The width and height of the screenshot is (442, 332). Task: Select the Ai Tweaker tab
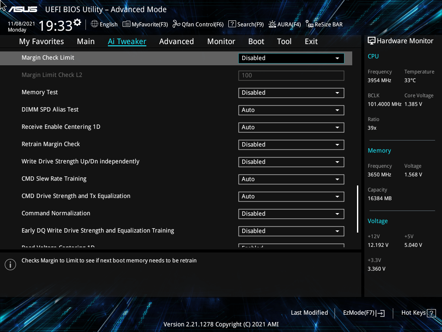[127, 41]
